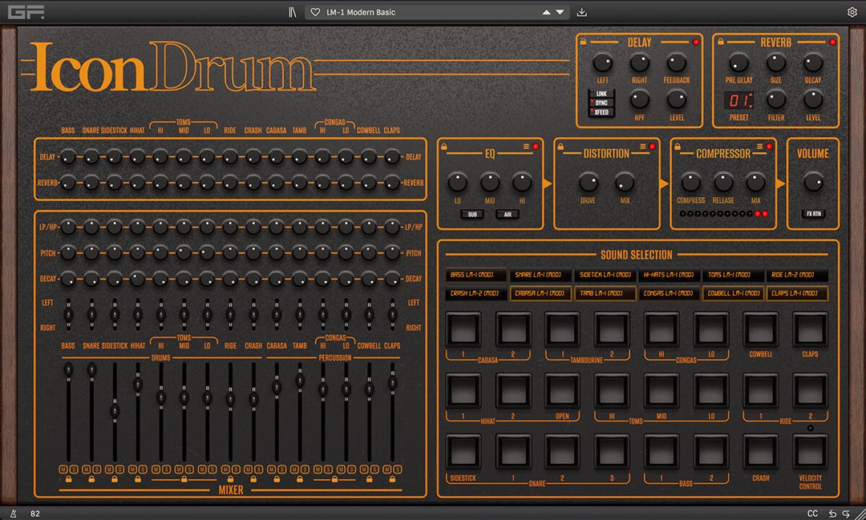Viewport: 866px width, 520px height.
Task: Click the metronome icon in status bar
Action: (x=13, y=513)
